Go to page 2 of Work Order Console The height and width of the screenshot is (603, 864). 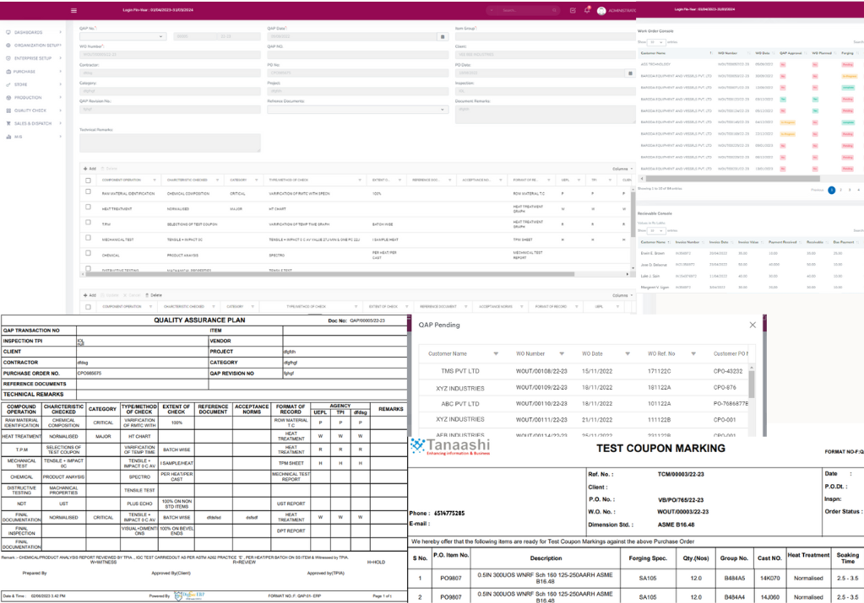coord(840,191)
